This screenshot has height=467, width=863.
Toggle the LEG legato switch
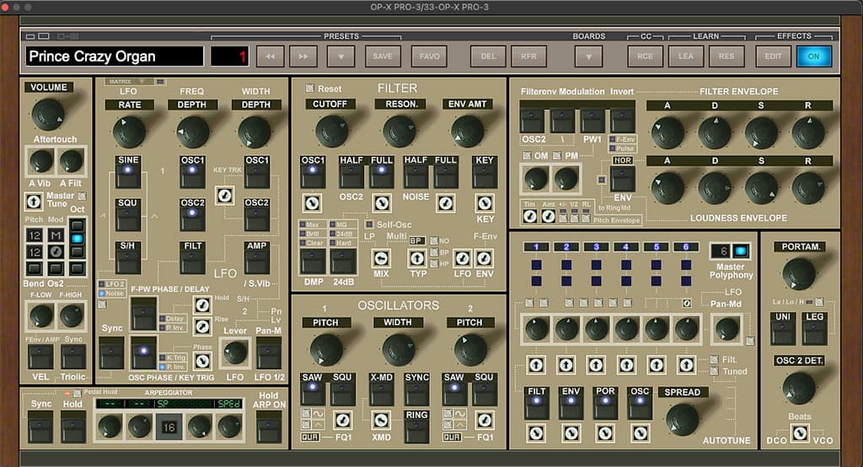coord(815,330)
